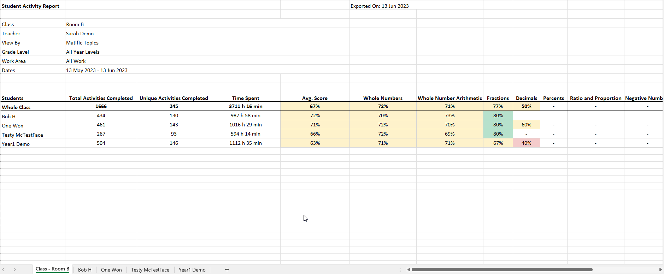Screen dimensions: 664x274
Task: Click the previous sheet navigation arrow
Action: [x=4, y=270]
